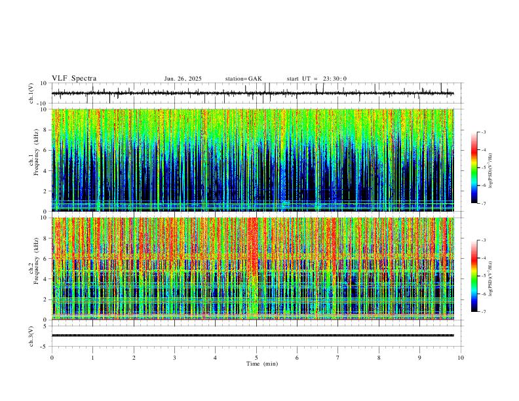Click the "-7" tick on ch.1 color bar
Image resolution: width=519 pixels, height=401 pixels.
[x=484, y=204]
